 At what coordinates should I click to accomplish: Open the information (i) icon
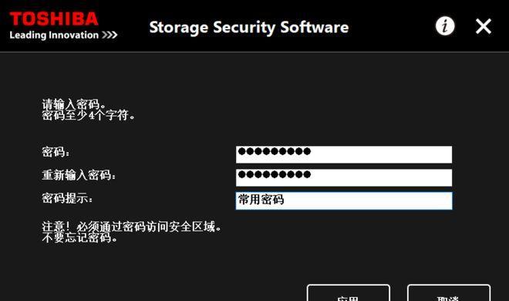[445, 26]
